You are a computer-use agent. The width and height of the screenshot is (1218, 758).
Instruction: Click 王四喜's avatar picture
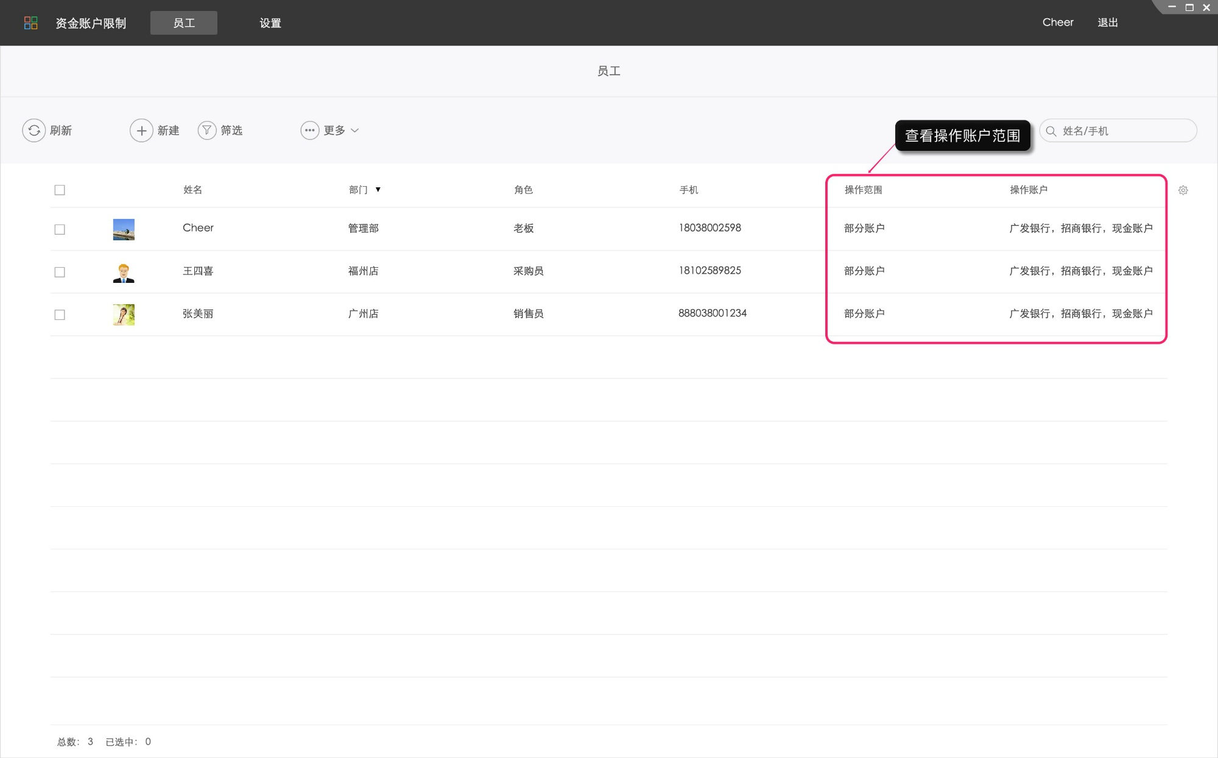[x=124, y=272]
